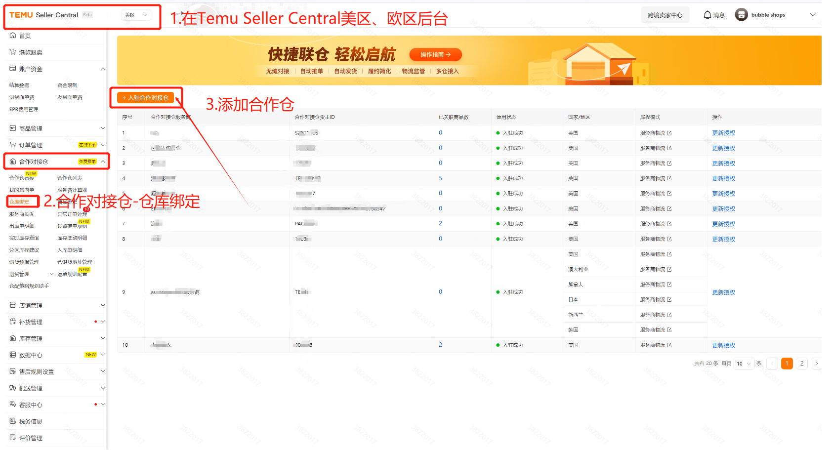
Task: Collapse the 账户资金 section chevron
Action: click(103, 69)
